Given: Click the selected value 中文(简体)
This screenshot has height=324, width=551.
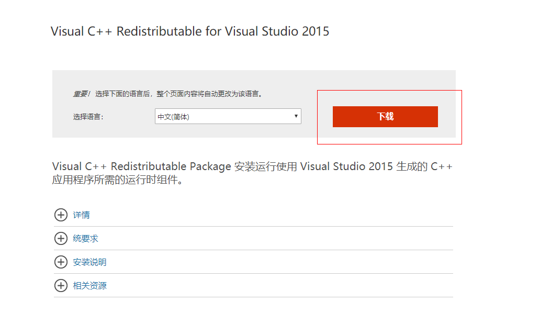Looking at the screenshot, I should coord(174,117).
